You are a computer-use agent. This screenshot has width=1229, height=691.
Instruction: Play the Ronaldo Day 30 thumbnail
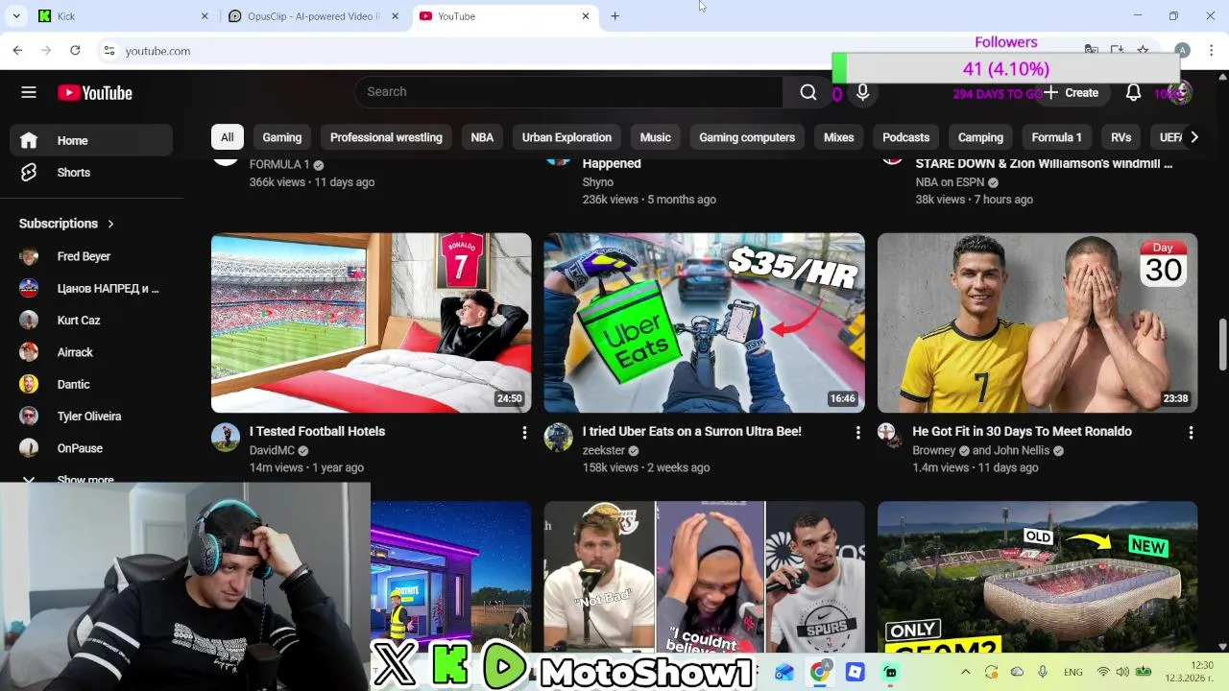pos(1037,322)
